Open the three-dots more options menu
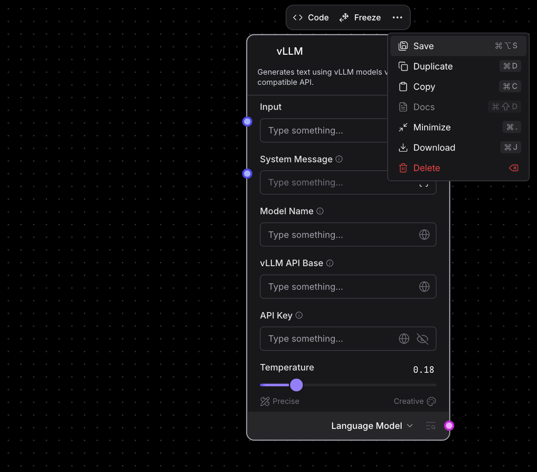The width and height of the screenshot is (537, 472). 397,18
